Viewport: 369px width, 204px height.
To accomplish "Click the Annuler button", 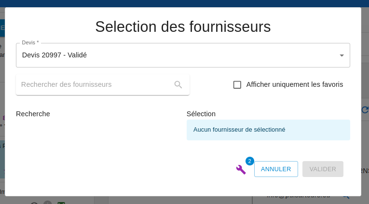I will coord(276,169).
